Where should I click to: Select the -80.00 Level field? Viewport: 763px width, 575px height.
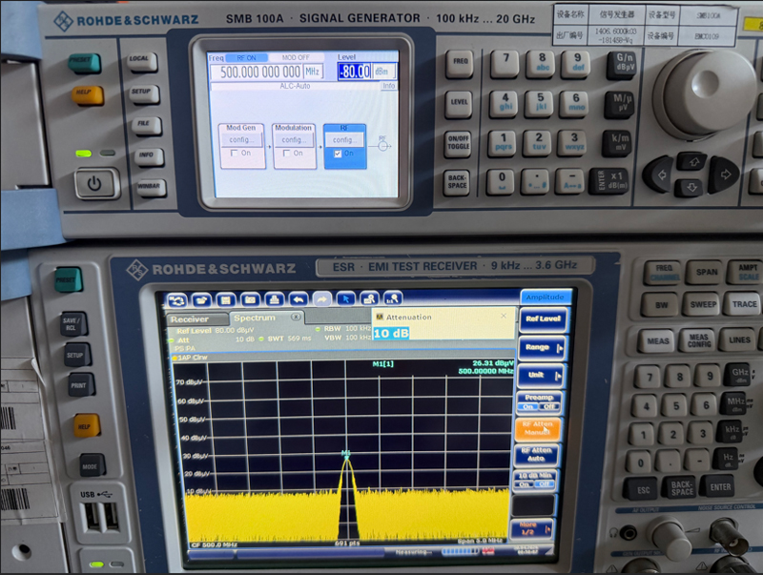click(x=354, y=72)
